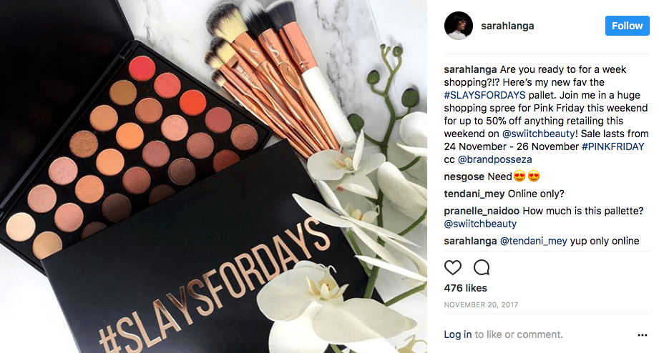664x353 pixels.
Task: View tendani_mey's profile from the comment
Action: point(474,194)
